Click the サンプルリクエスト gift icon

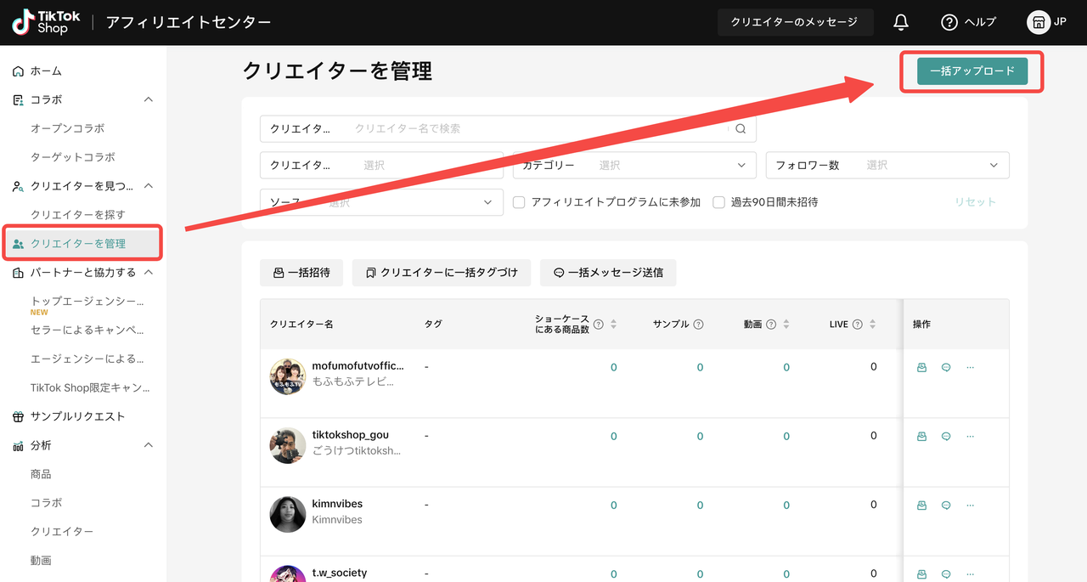tap(18, 416)
